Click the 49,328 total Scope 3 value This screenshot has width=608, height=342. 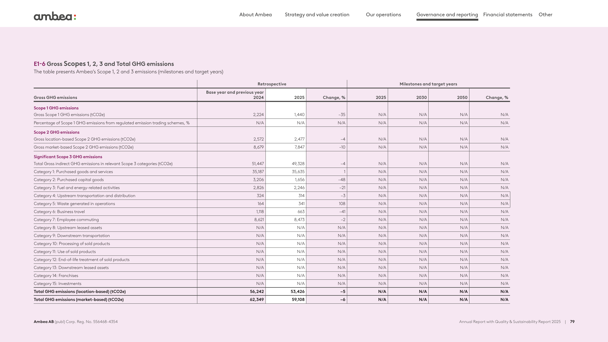click(298, 164)
